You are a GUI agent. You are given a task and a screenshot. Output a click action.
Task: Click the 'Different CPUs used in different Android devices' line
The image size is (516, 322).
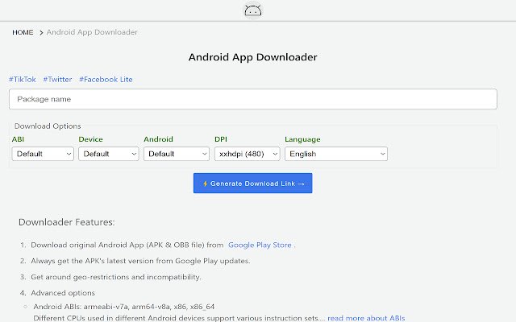tap(179, 318)
